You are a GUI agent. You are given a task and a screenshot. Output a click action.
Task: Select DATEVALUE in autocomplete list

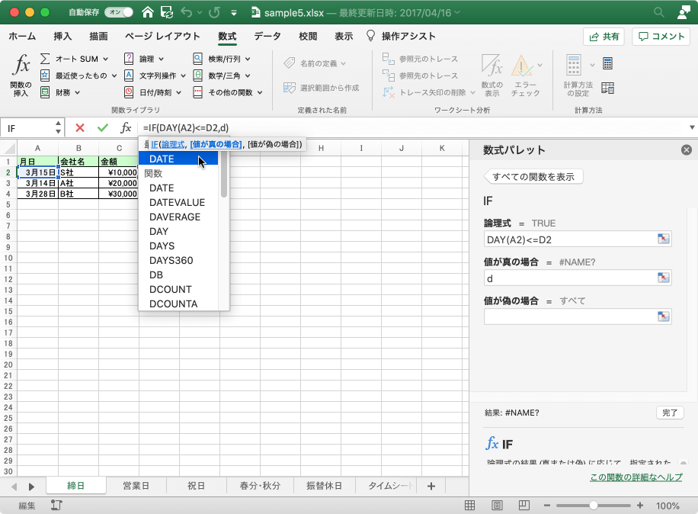pos(178,202)
